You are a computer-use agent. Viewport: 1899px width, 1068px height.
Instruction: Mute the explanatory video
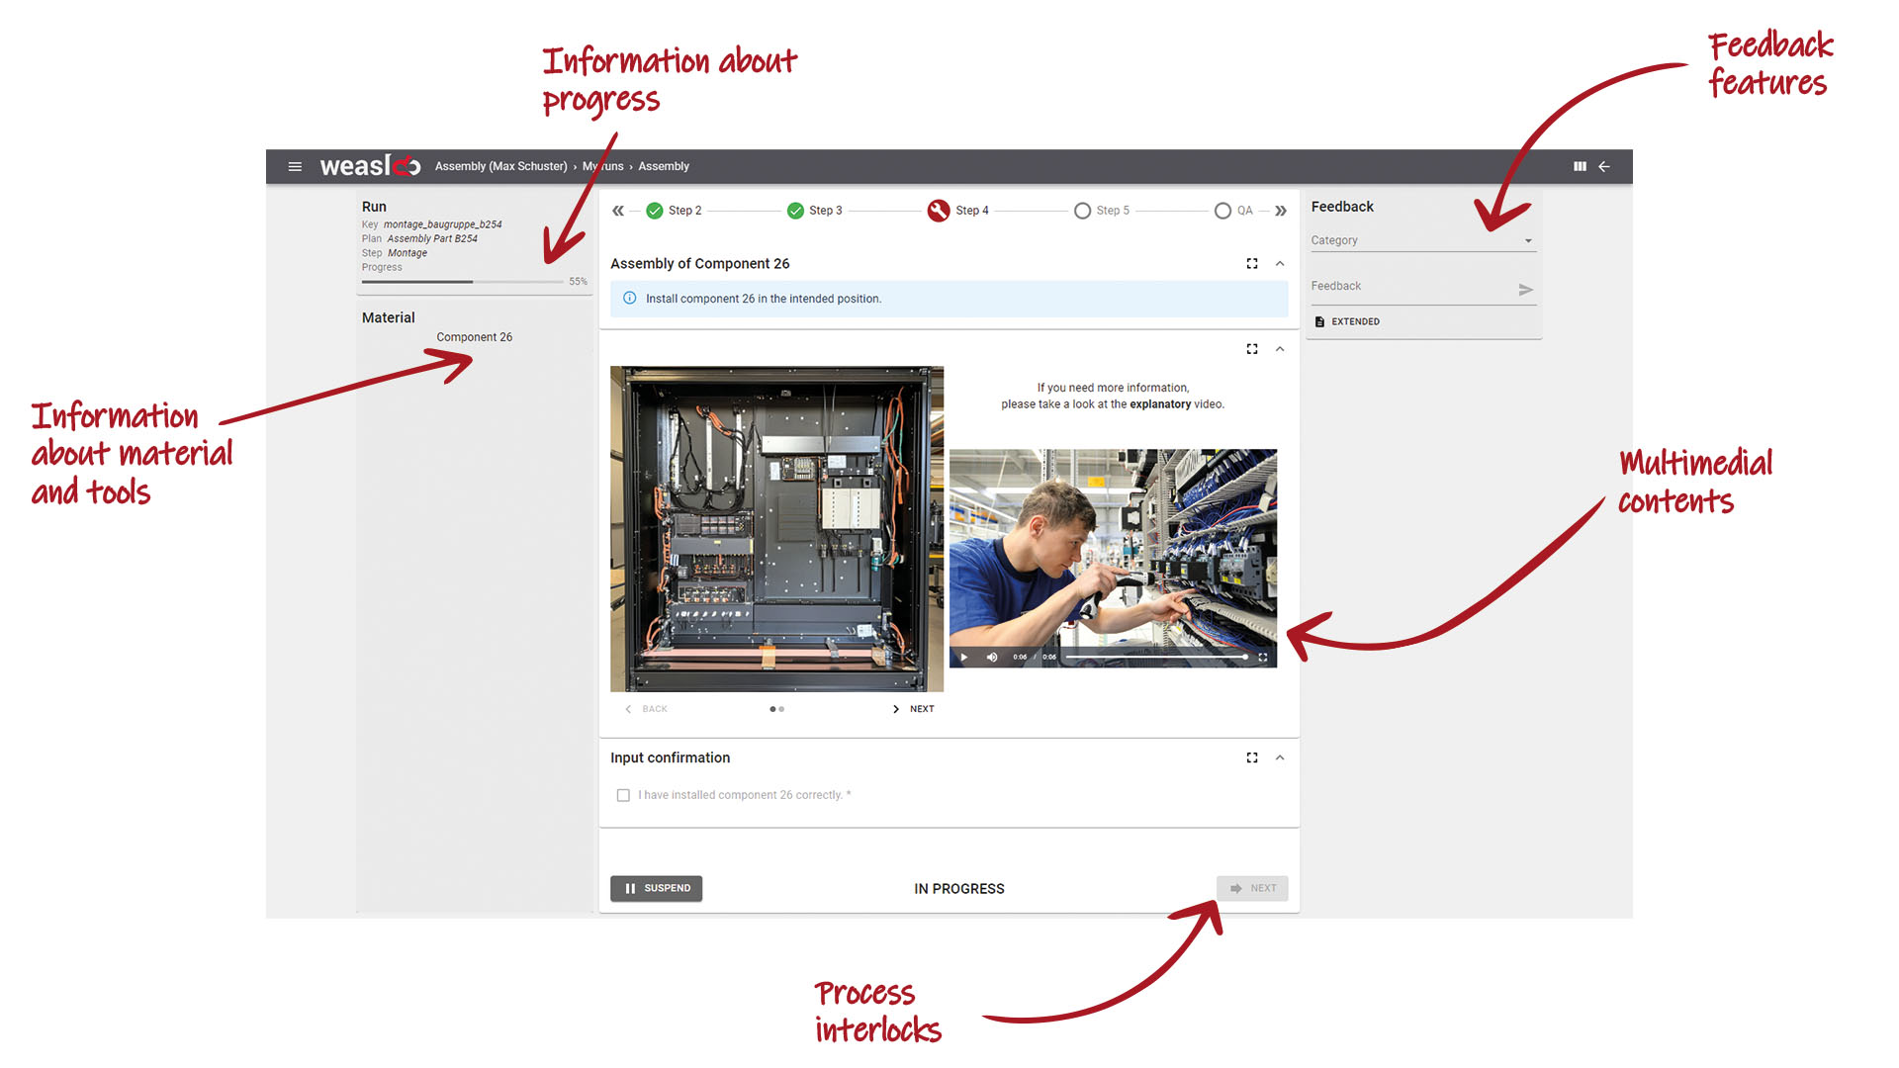click(x=991, y=657)
